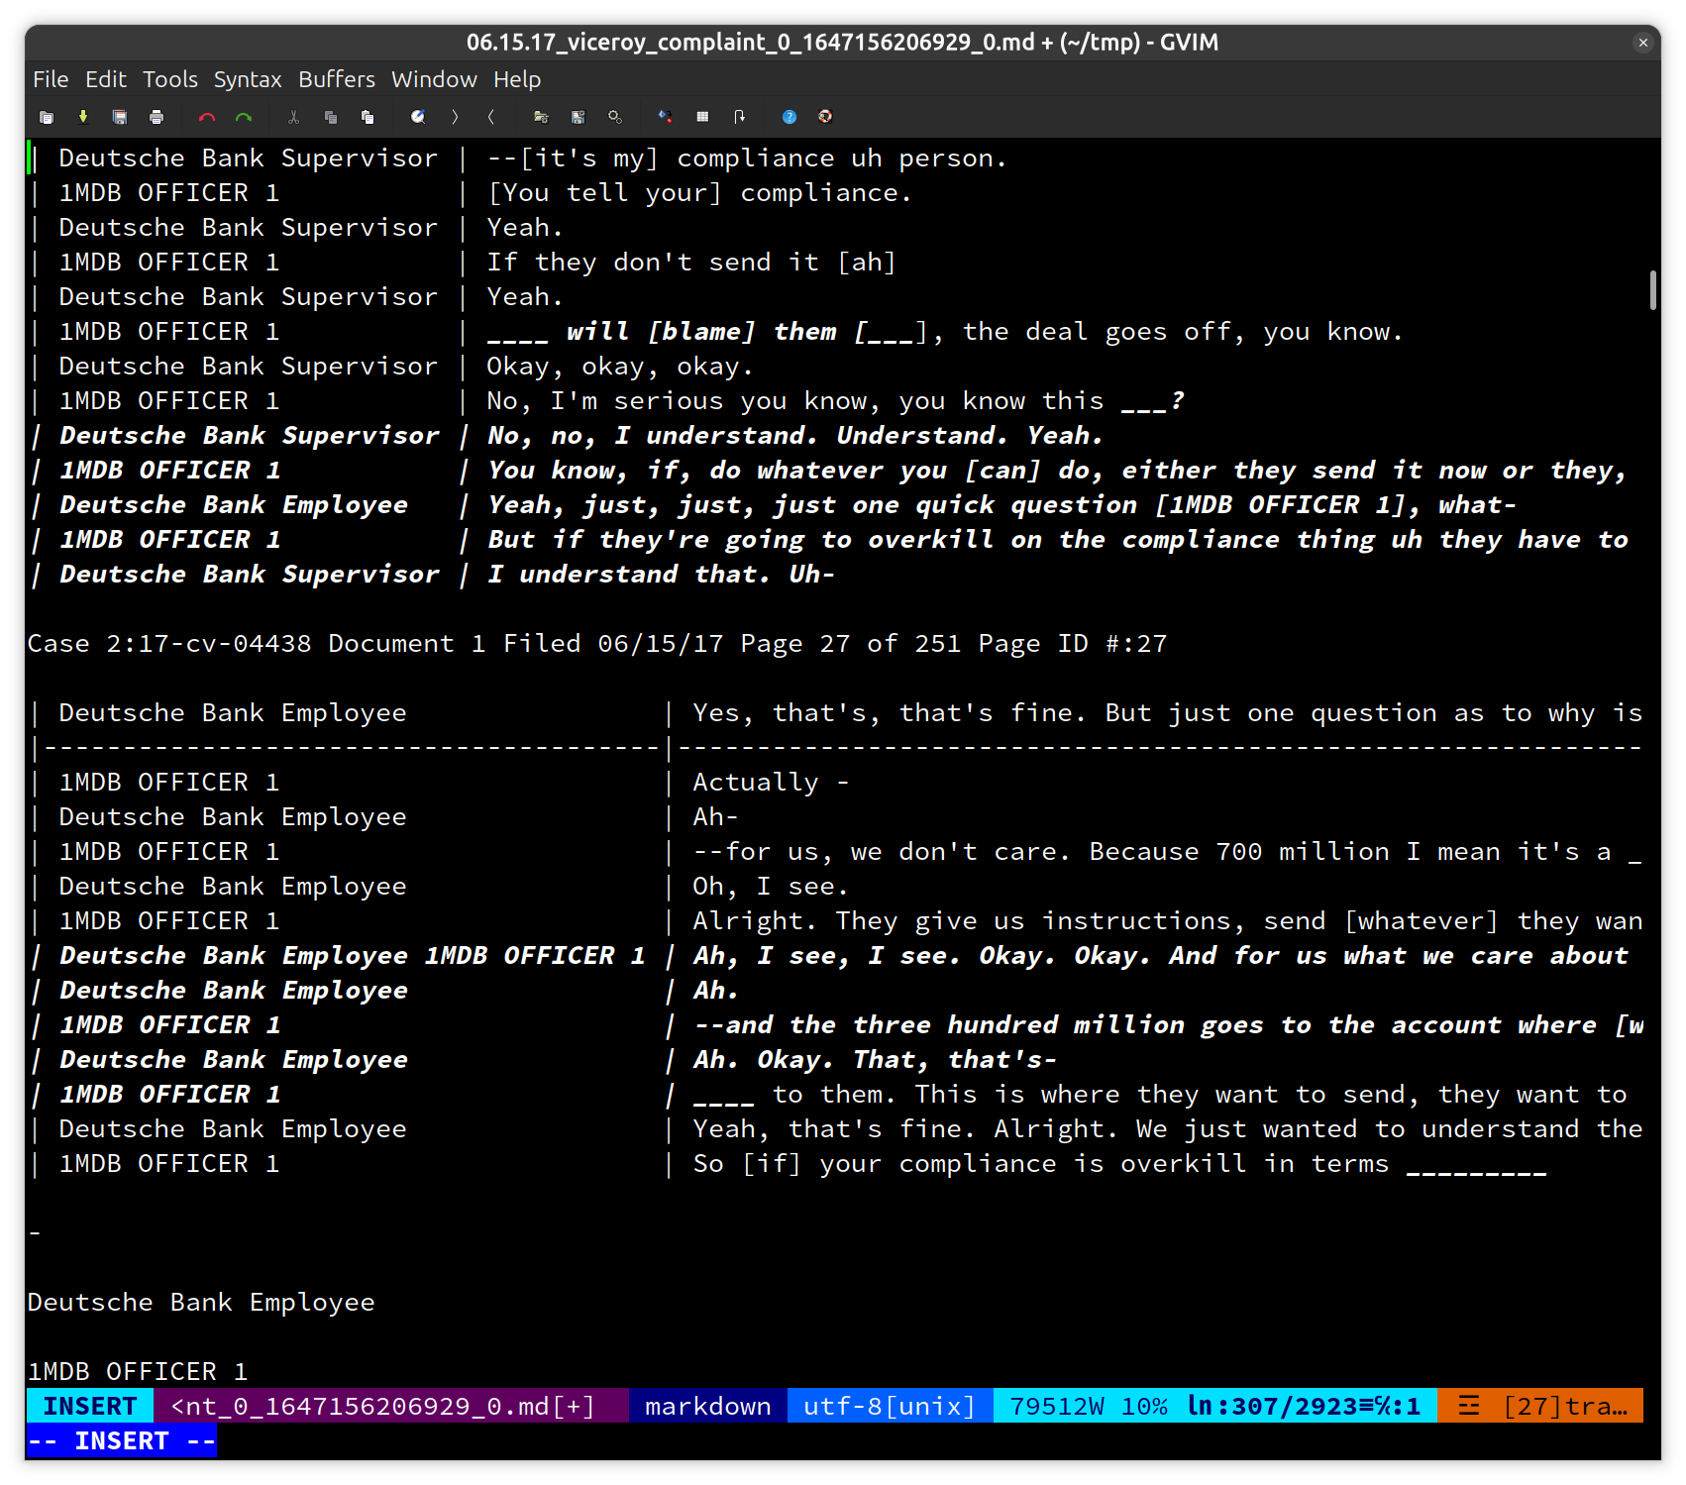Select the markdown filetype indicator

706,1406
